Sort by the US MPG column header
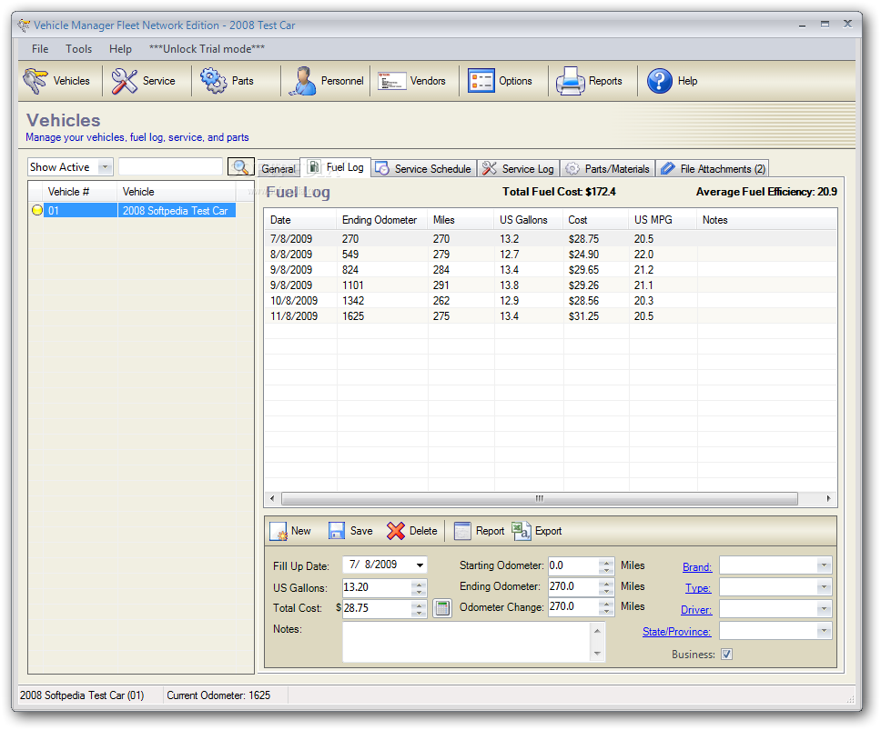881x730 pixels. [x=663, y=220]
